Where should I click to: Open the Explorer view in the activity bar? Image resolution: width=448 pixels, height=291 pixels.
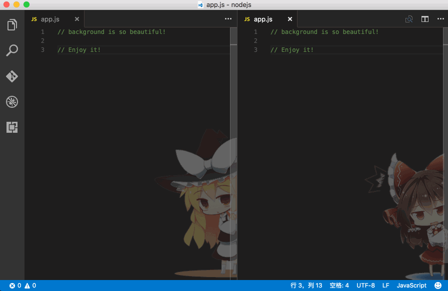pyautogui.click(x=12, y=25)
